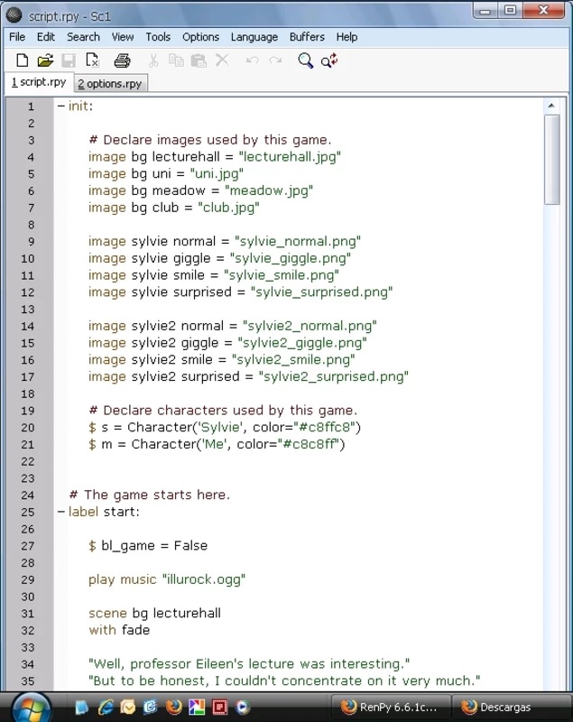The image size is (573, 722).
Task: Click the scrollbar up arrow
Action: point(552,106)
